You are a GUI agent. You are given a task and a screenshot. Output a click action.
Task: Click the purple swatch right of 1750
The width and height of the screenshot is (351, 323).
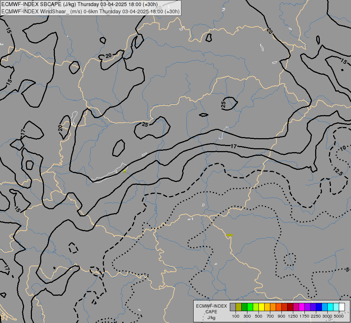pos(308,307)
